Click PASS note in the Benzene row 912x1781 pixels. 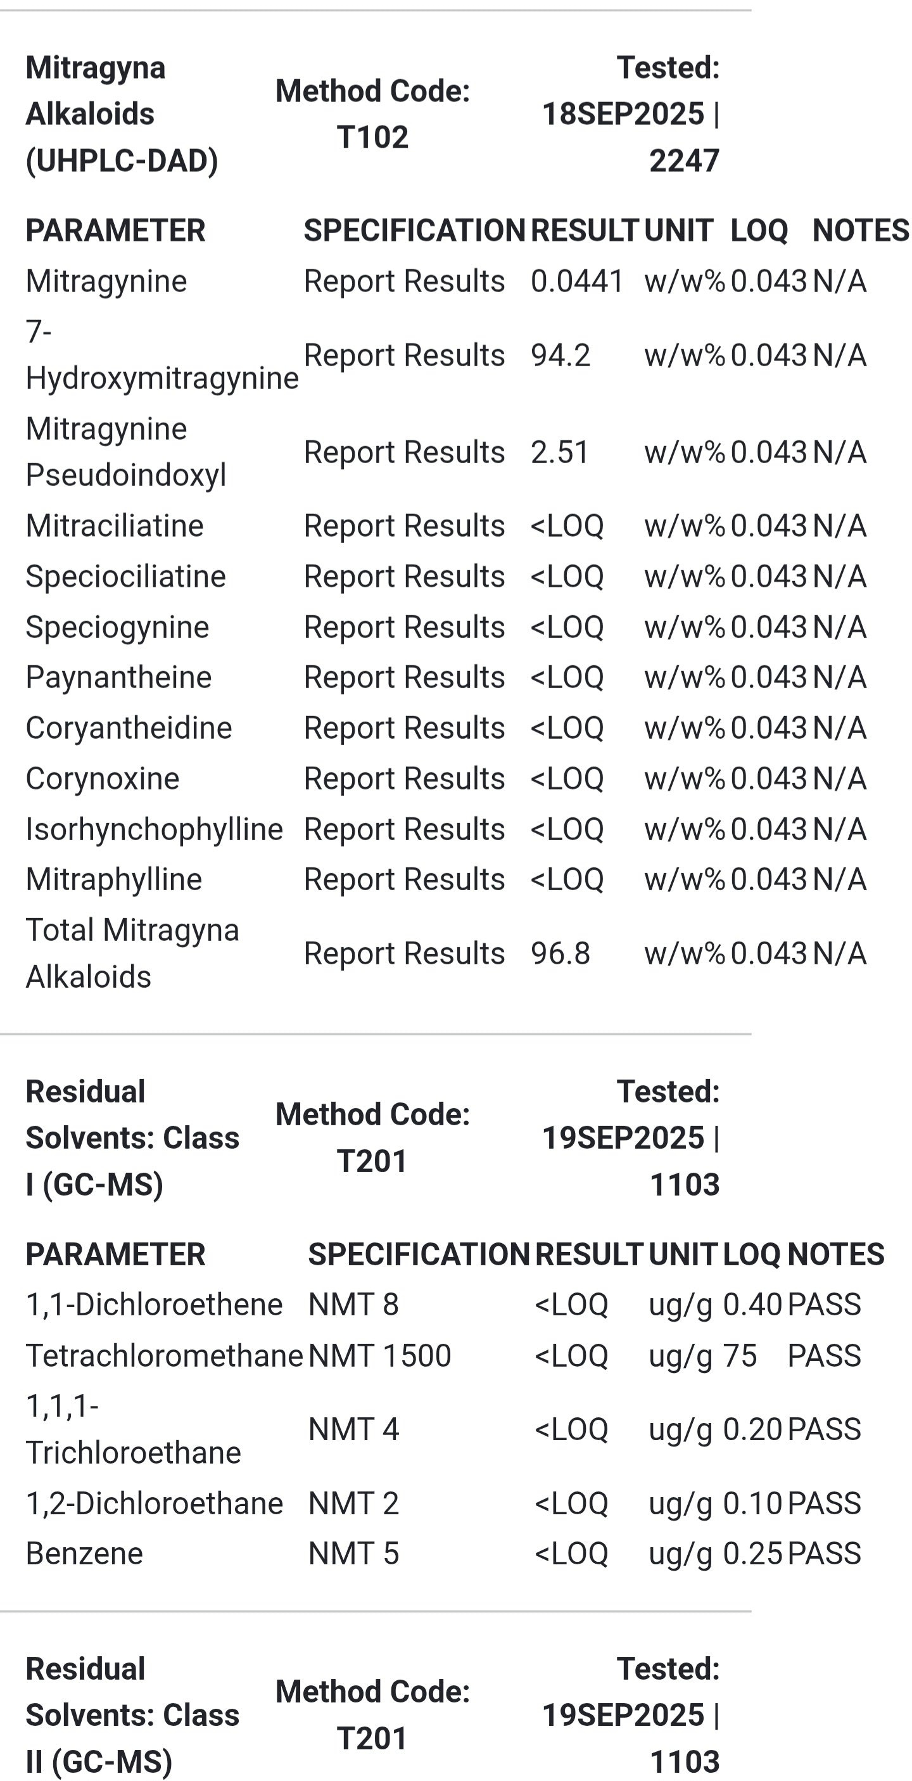823,1554
